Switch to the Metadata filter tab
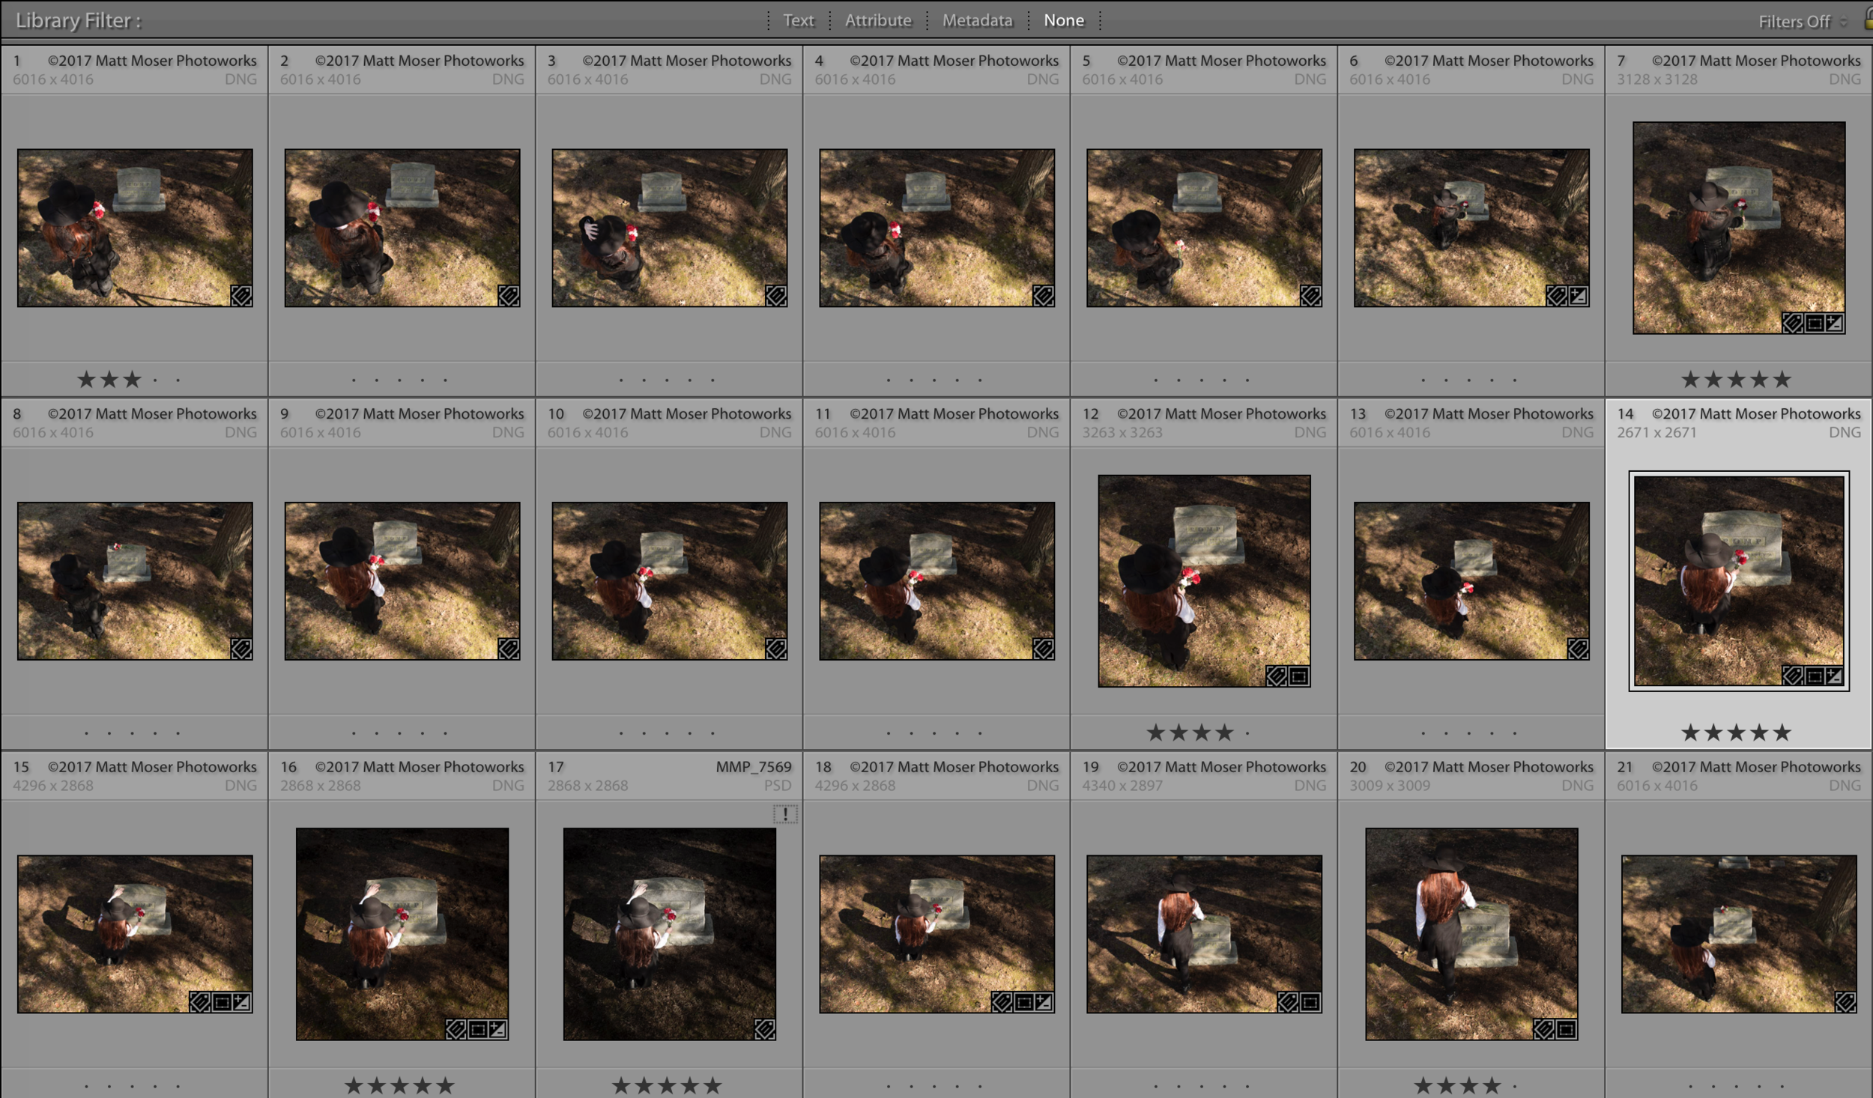This screenshot has width=1873, height=1098. coord(977,20)
